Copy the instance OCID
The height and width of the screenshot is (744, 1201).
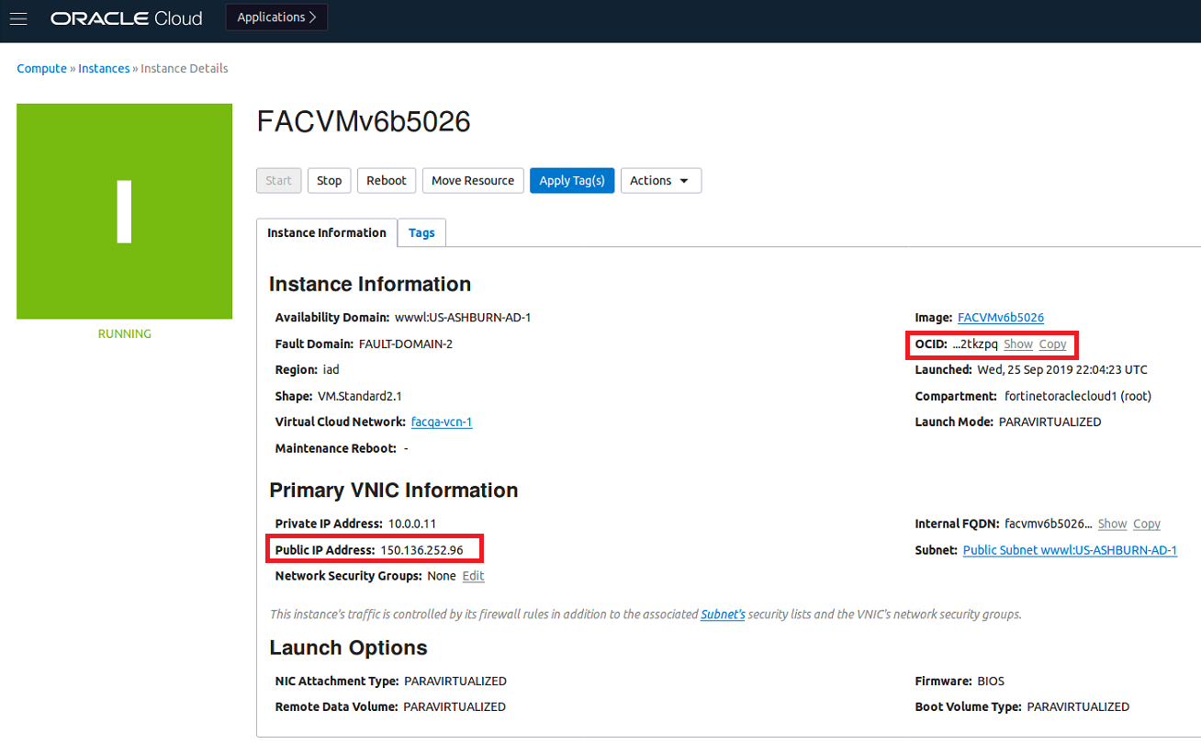pos(1052,344)
